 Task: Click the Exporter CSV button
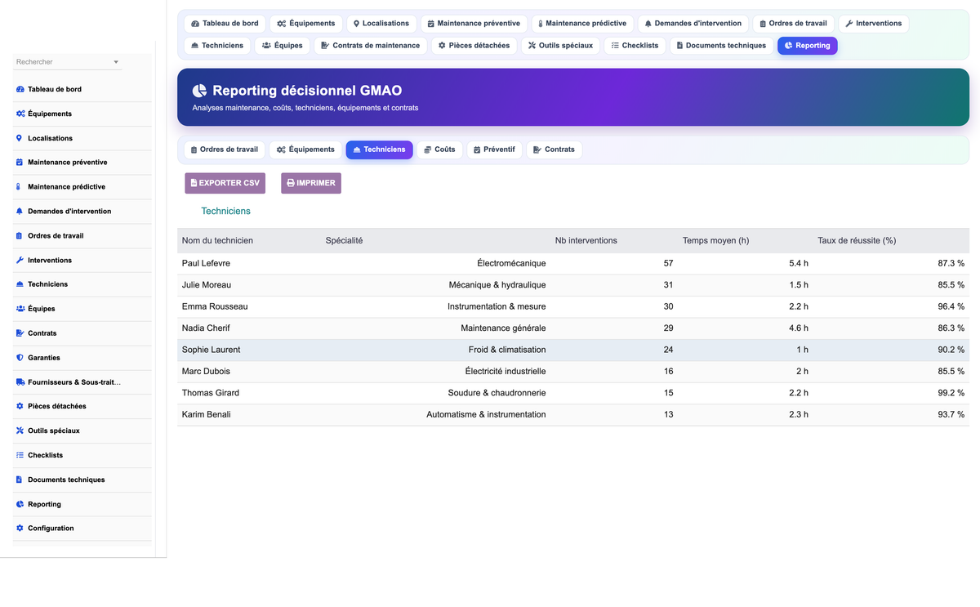225,183
